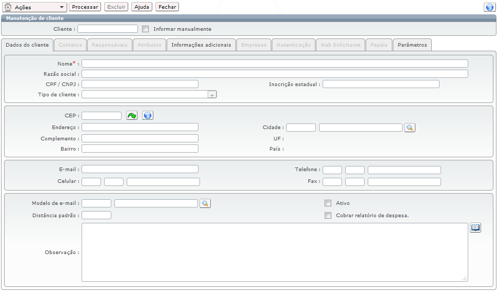Open the e-mail template search magnifier
Viewport: 498px width, 293px height.
[x=205, y=203]
